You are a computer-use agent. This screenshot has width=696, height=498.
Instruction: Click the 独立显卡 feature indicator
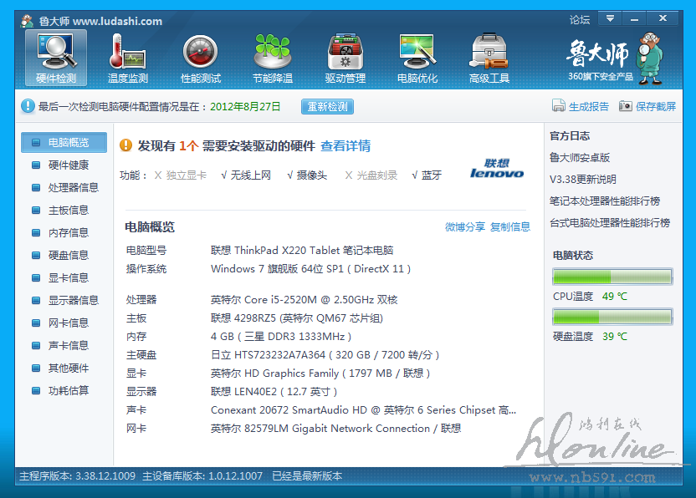coord(180,175)
